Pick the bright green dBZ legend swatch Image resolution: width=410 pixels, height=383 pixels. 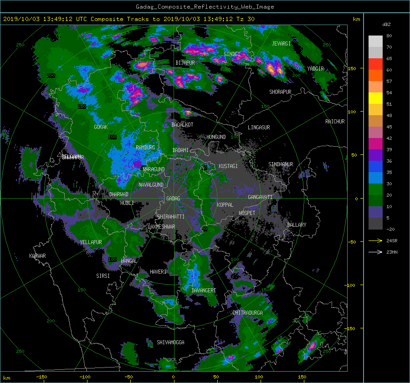375,189
